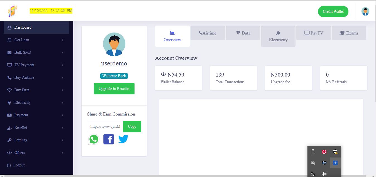Copy the referral link
Screen dimensions: 376x177
click(x=132, y=126)
